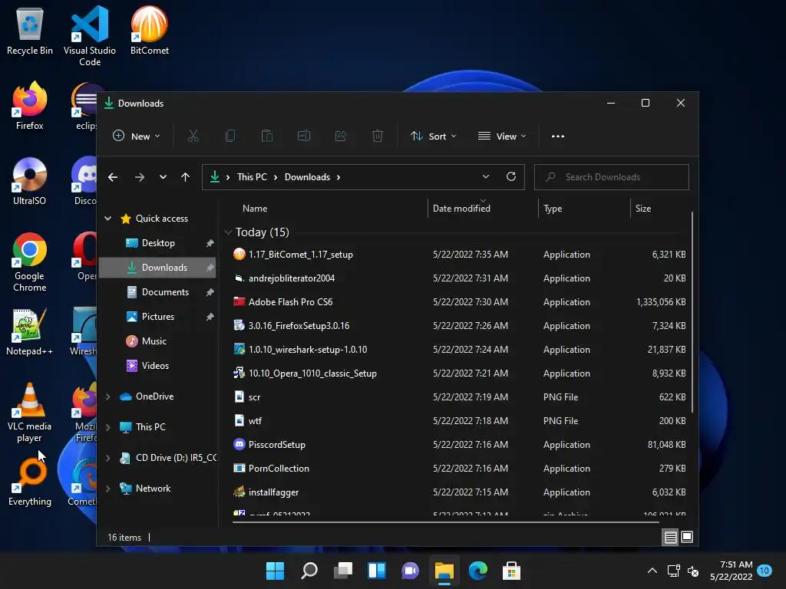Click the file list vertical scrollbar
Image resolution: width=786 pixels, height=589 pixels.
click(692, 313)
